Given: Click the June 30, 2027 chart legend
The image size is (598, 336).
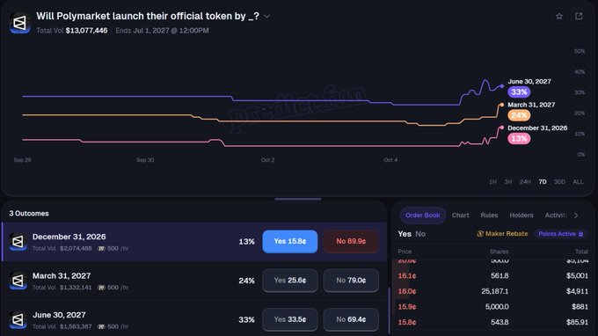Looking at the screenshot, I should (x=529, y=82).
